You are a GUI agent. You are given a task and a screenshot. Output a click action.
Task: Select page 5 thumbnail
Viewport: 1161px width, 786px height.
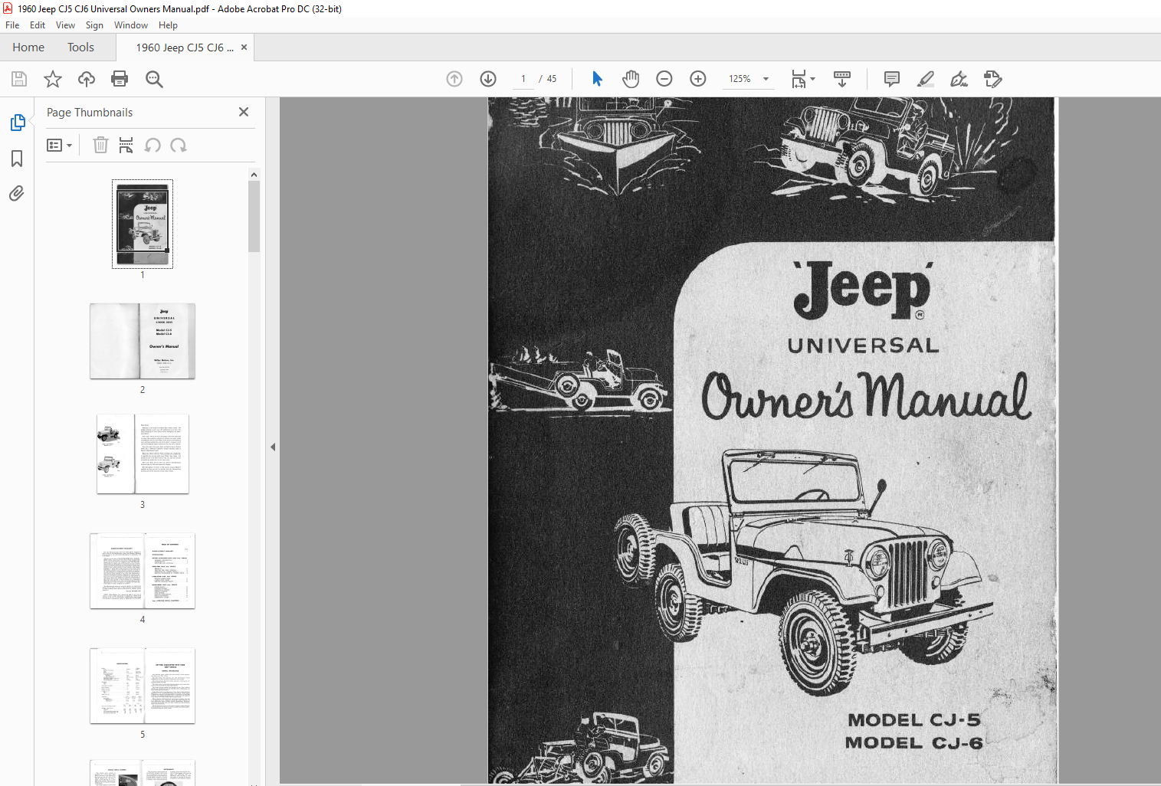click(x=143, y=686)
